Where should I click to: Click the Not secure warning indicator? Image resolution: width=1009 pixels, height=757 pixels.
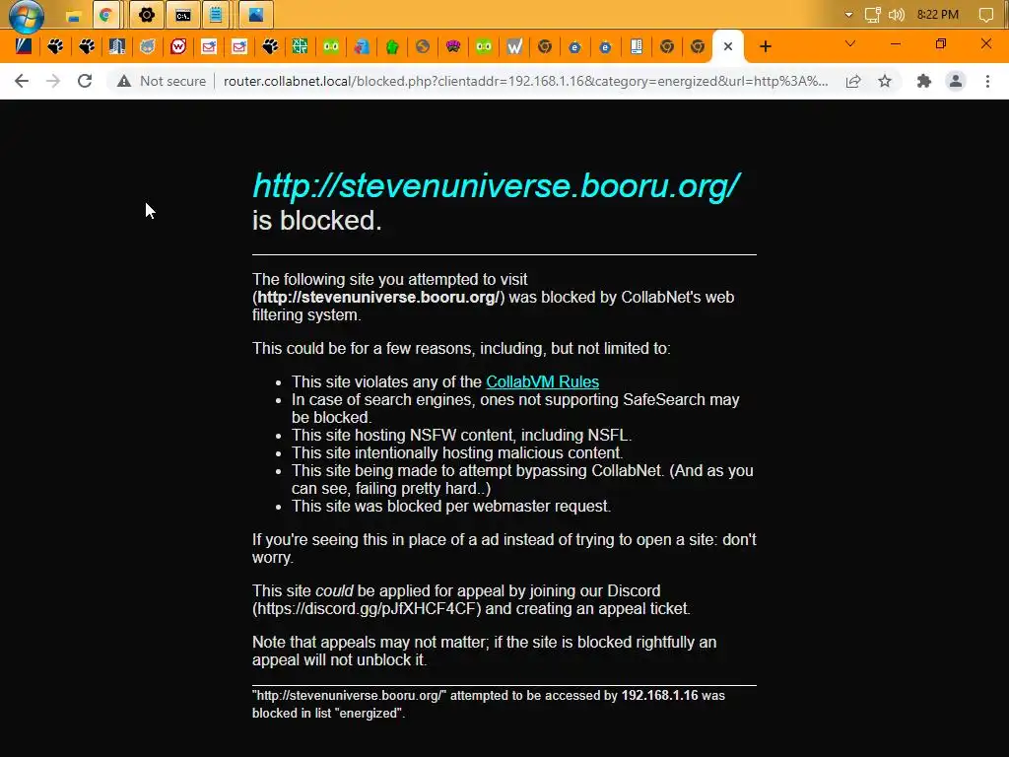[162, 81]
